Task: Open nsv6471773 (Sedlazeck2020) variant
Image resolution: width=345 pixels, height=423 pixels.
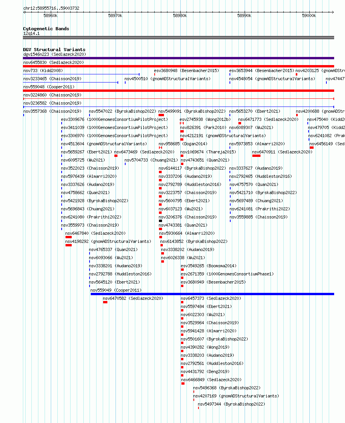Action: coord(268,119)
